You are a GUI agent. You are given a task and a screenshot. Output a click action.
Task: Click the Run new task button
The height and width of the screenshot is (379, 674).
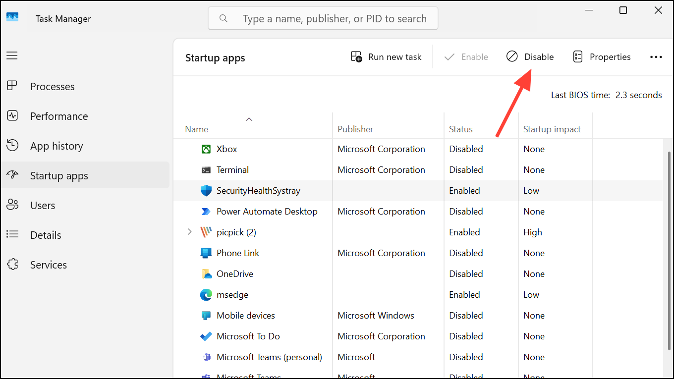tap(386, 56)
